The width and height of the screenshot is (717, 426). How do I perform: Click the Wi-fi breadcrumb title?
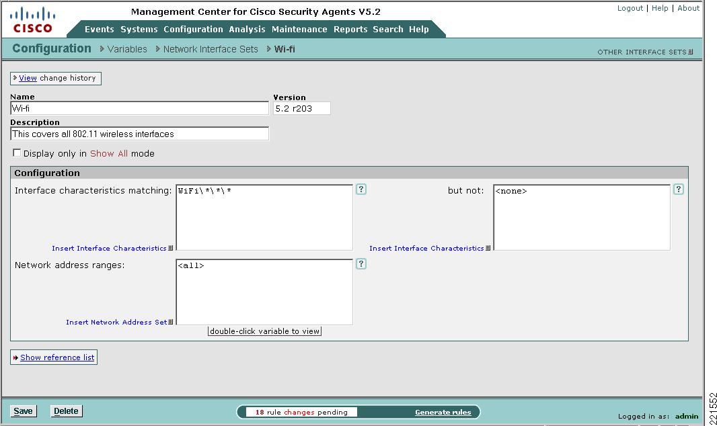(x=285, y=49)
